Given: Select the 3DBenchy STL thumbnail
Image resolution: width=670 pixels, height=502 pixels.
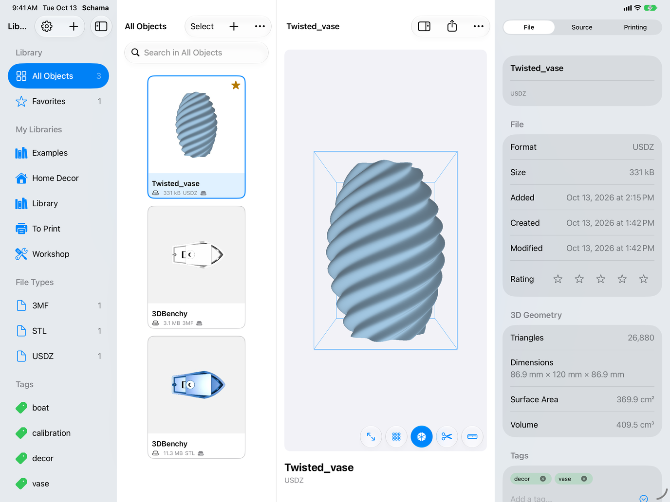Looking at the screenshot, I should click(x=196, y=385).
